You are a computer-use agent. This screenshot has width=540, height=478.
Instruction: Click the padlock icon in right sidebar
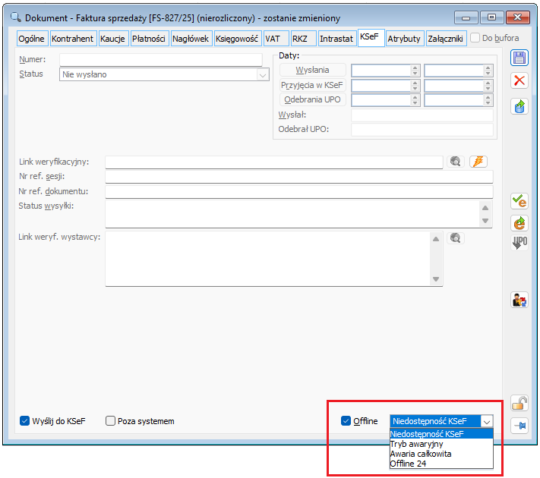(519, 403)
